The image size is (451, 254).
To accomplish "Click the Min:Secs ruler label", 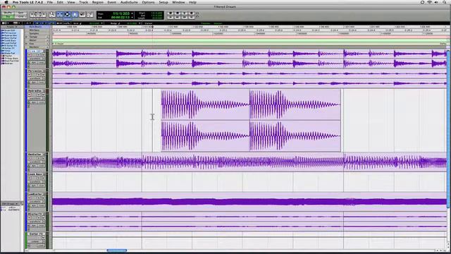I will (x=35, y=30).
